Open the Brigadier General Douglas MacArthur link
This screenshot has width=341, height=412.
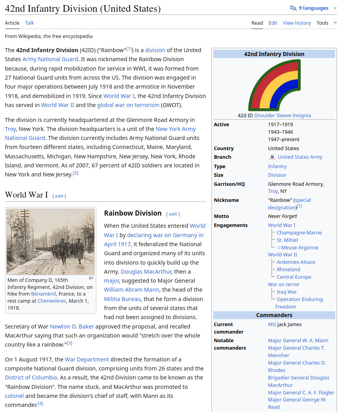[x=298, y=381]
